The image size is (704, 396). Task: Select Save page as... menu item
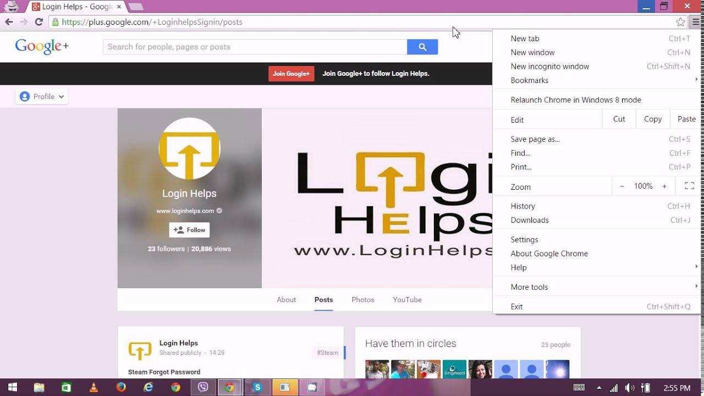tap(597, 139)
